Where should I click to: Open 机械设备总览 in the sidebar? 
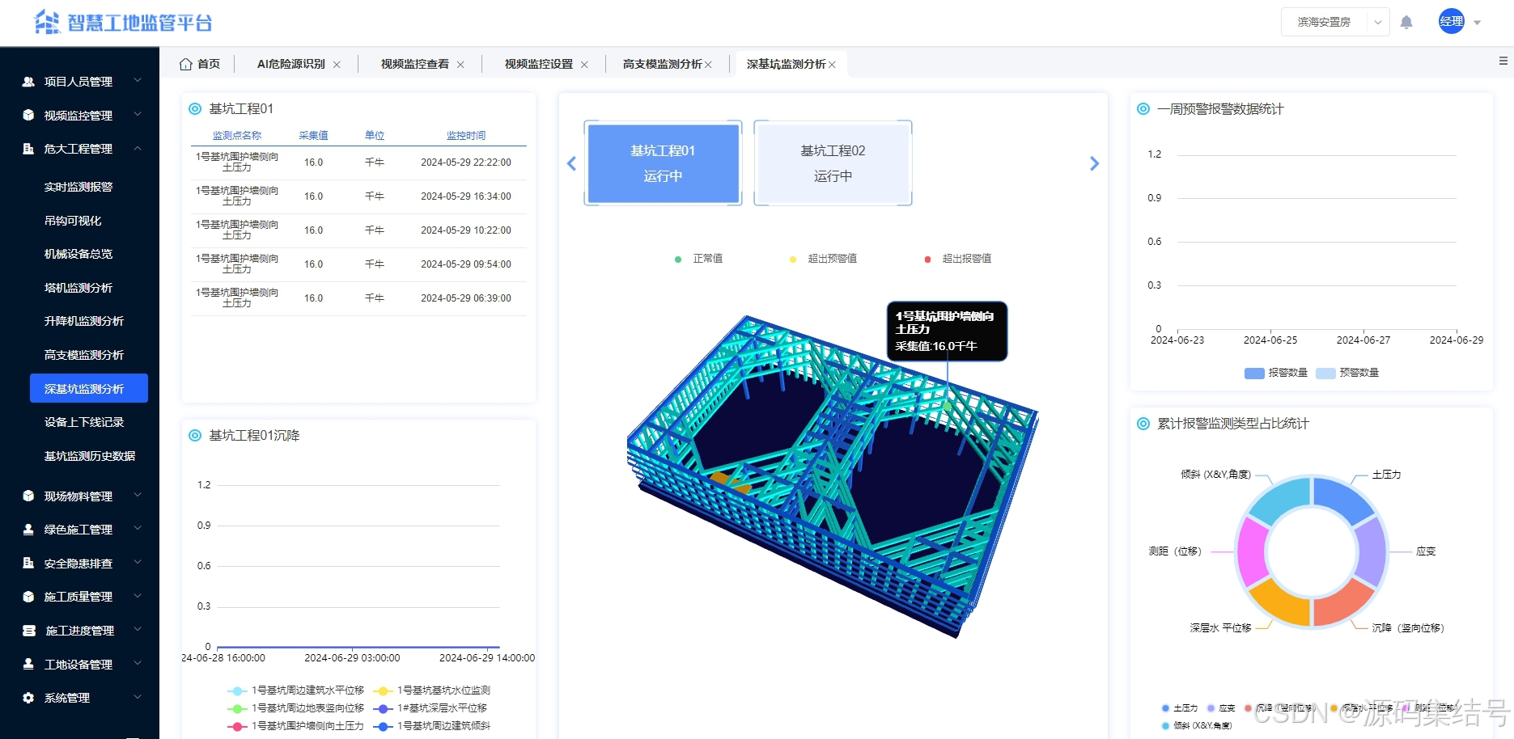(x=78, y=254)
